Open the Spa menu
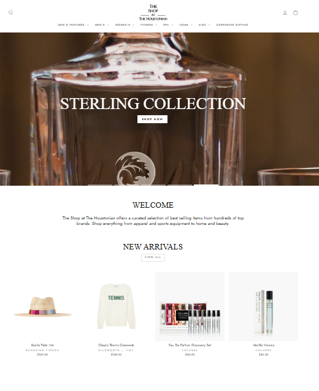Viewport: 319px width, 391px height. (168, 25)
